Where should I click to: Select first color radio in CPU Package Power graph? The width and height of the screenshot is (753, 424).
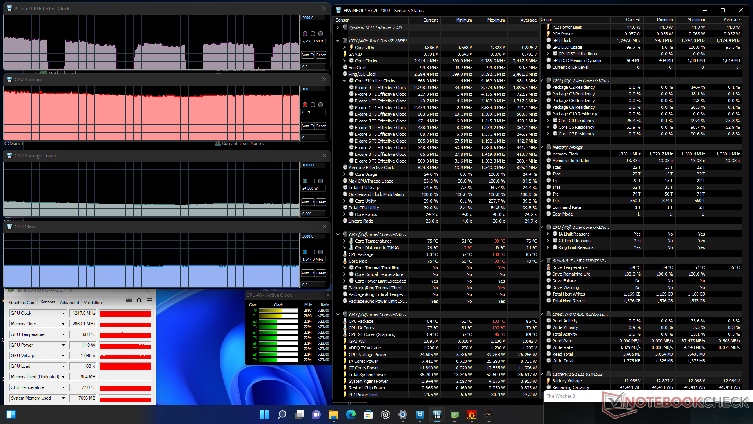point(305,181)
